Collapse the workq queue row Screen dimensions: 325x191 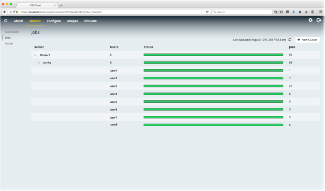[x=39, y=63]
